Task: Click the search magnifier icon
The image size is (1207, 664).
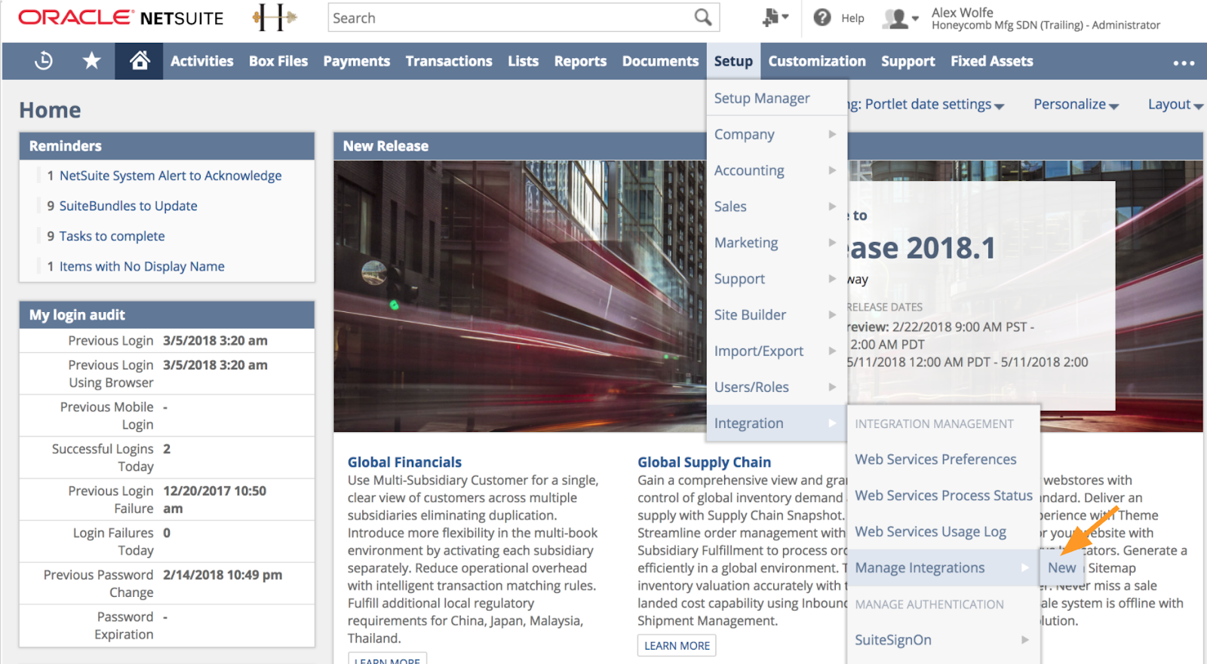Action: coord(702,17)
